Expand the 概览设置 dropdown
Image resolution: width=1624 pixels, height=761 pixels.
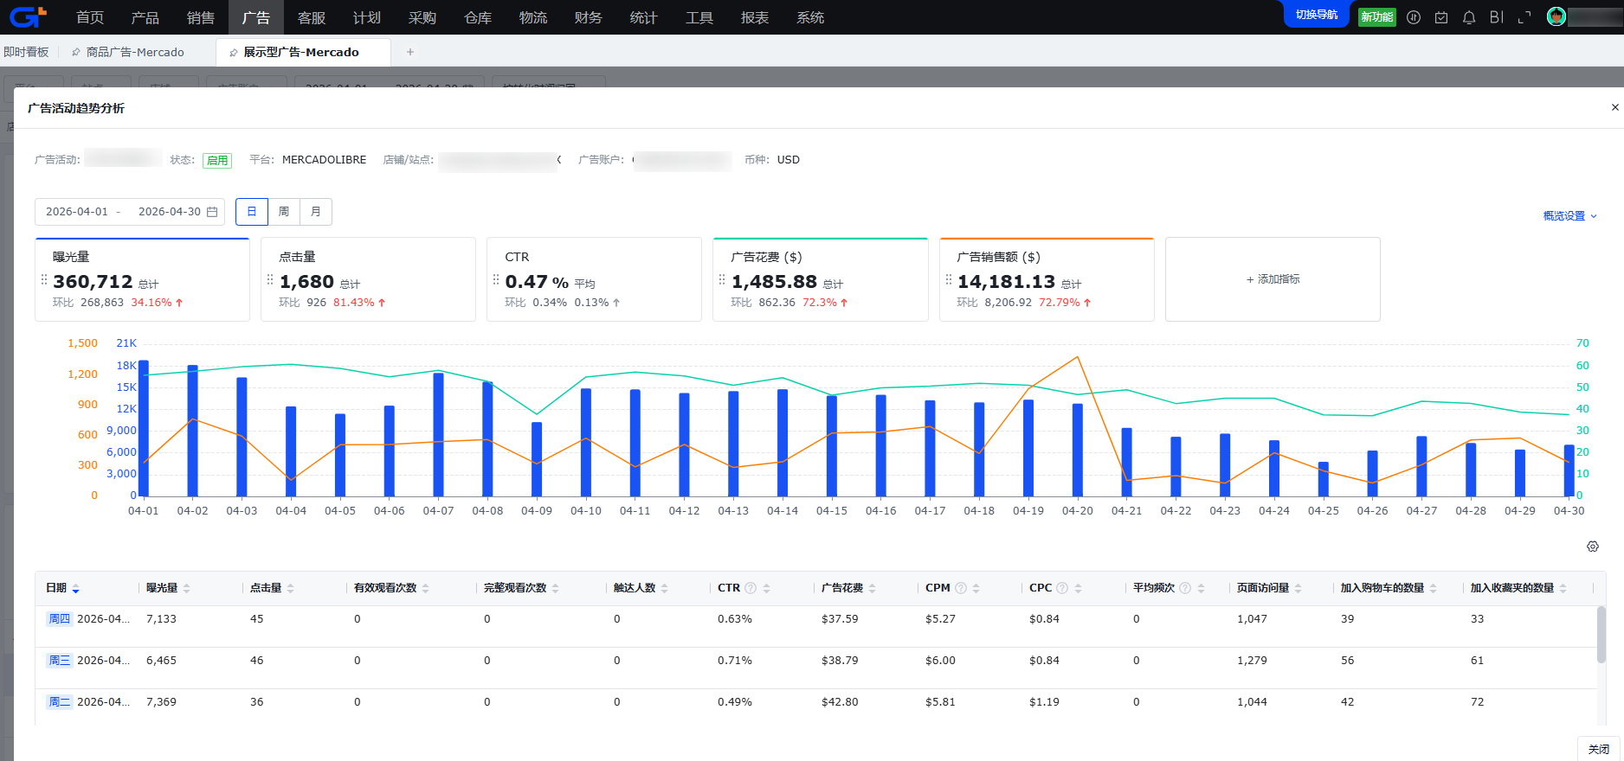tap(1569, 216)
